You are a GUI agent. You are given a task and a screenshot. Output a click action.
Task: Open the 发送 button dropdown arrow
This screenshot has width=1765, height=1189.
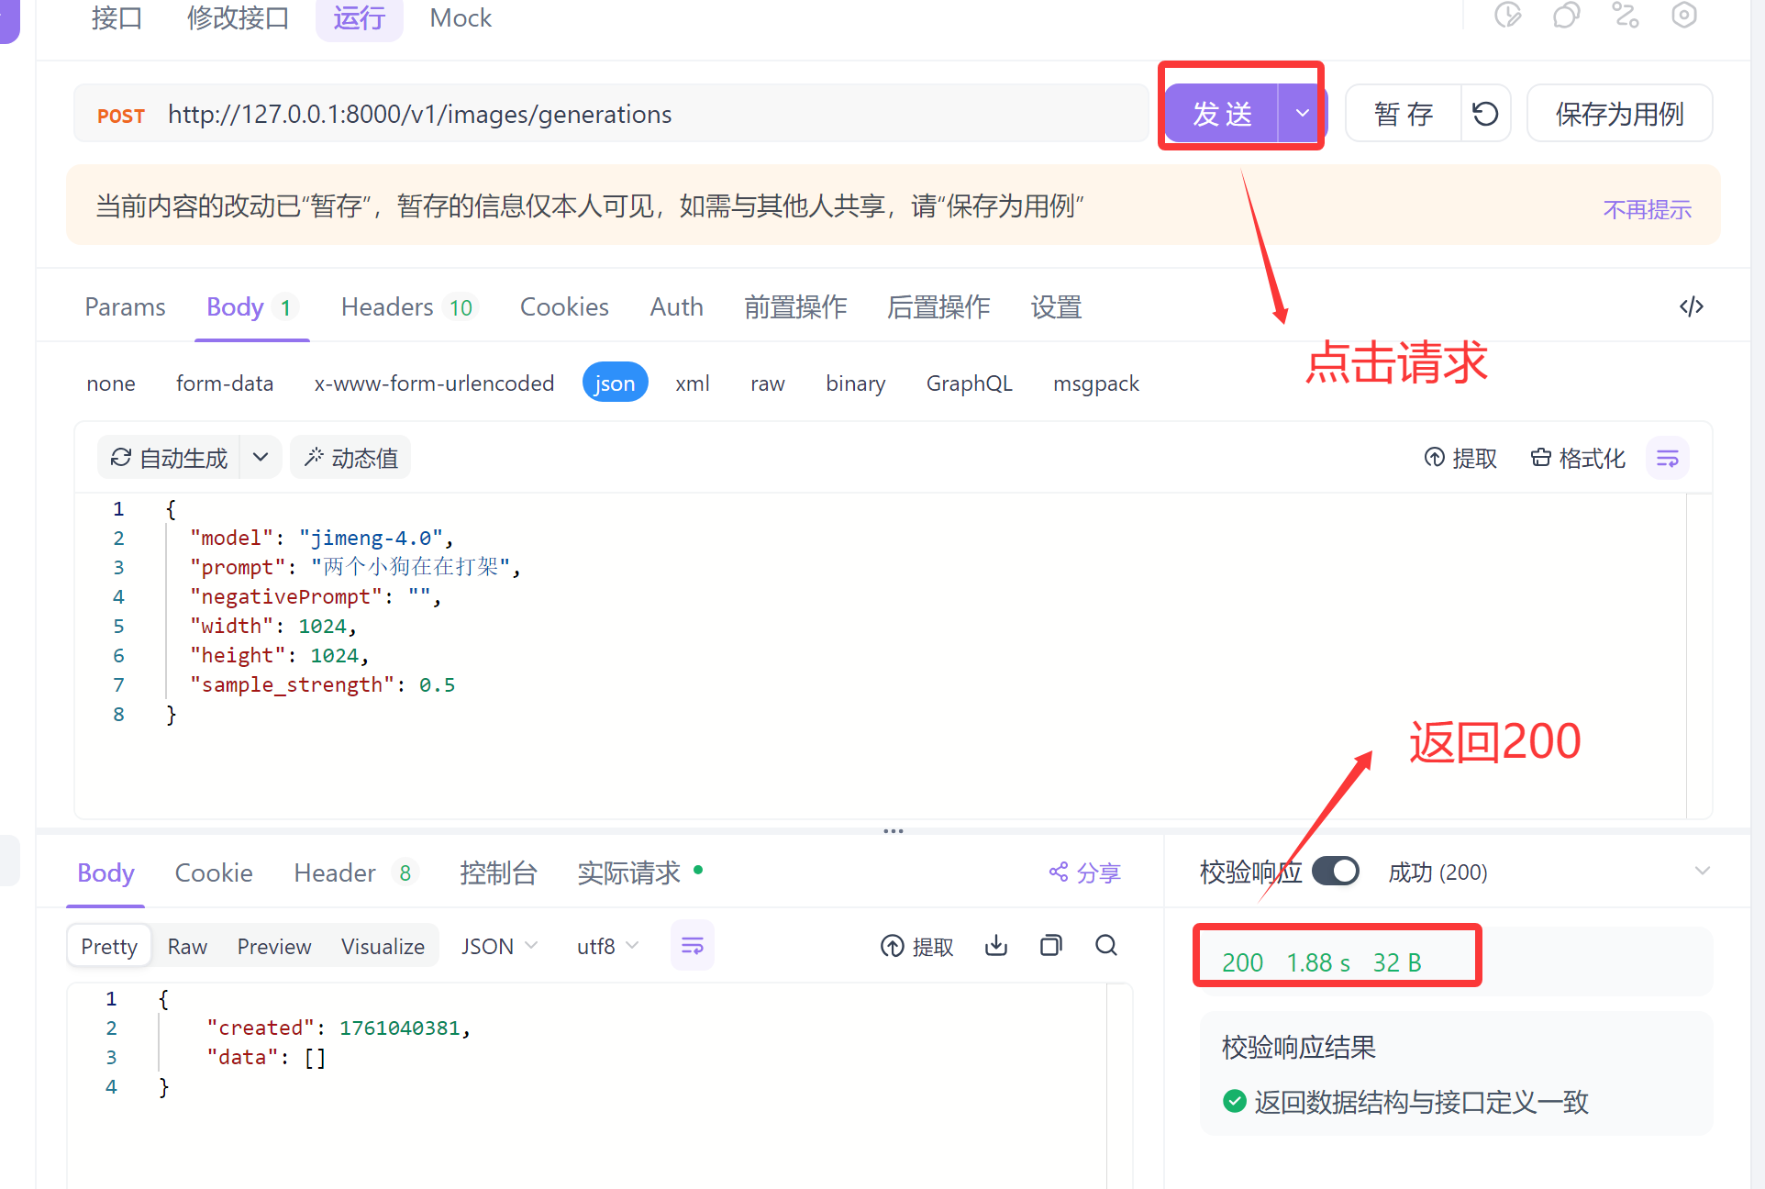click(x=1302, y=114)
